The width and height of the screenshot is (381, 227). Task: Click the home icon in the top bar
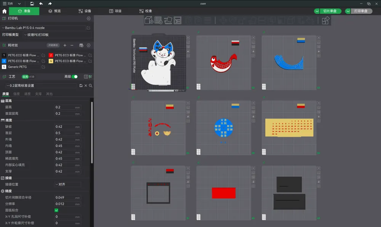[4, 11]
